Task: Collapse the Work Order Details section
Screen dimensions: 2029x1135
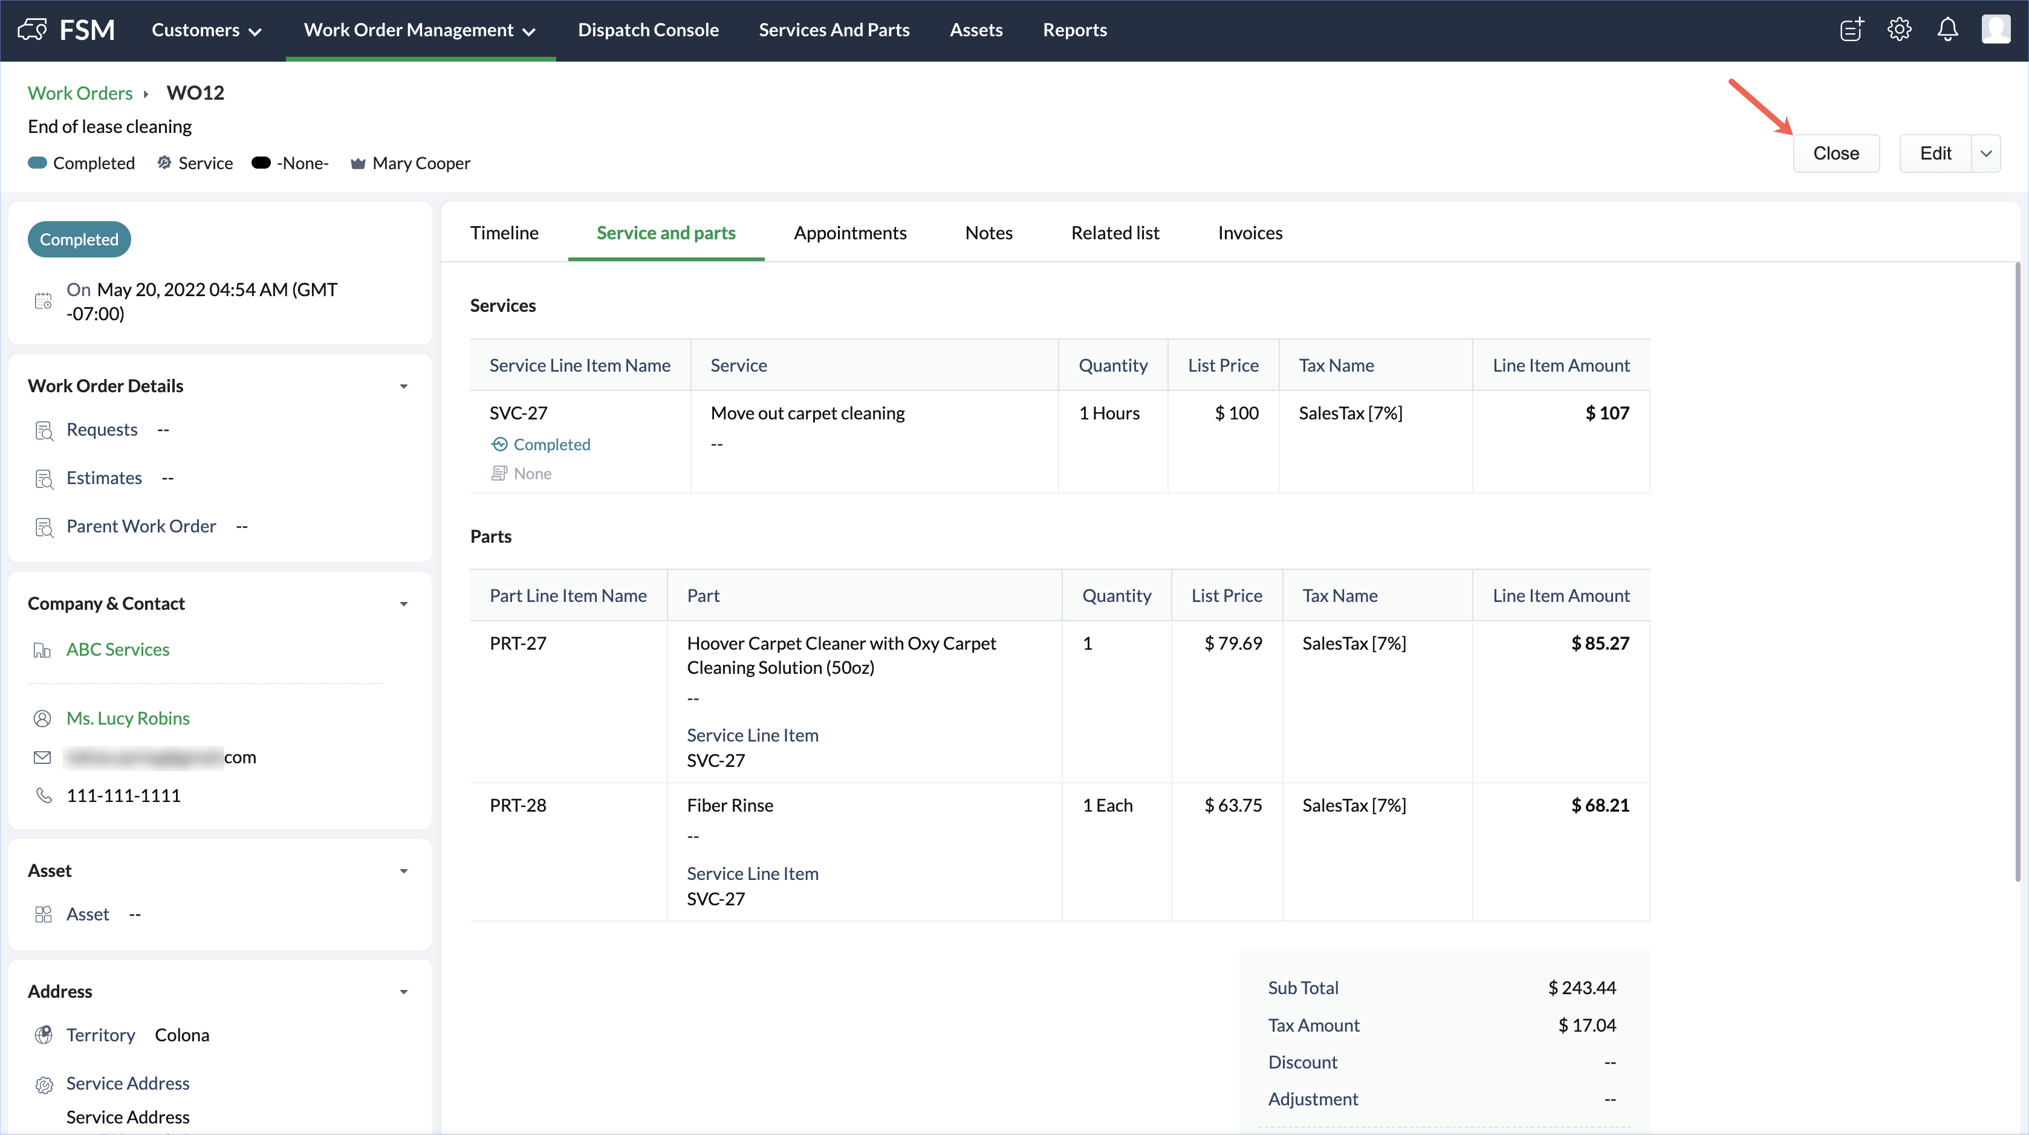Action: coord(403,386)
